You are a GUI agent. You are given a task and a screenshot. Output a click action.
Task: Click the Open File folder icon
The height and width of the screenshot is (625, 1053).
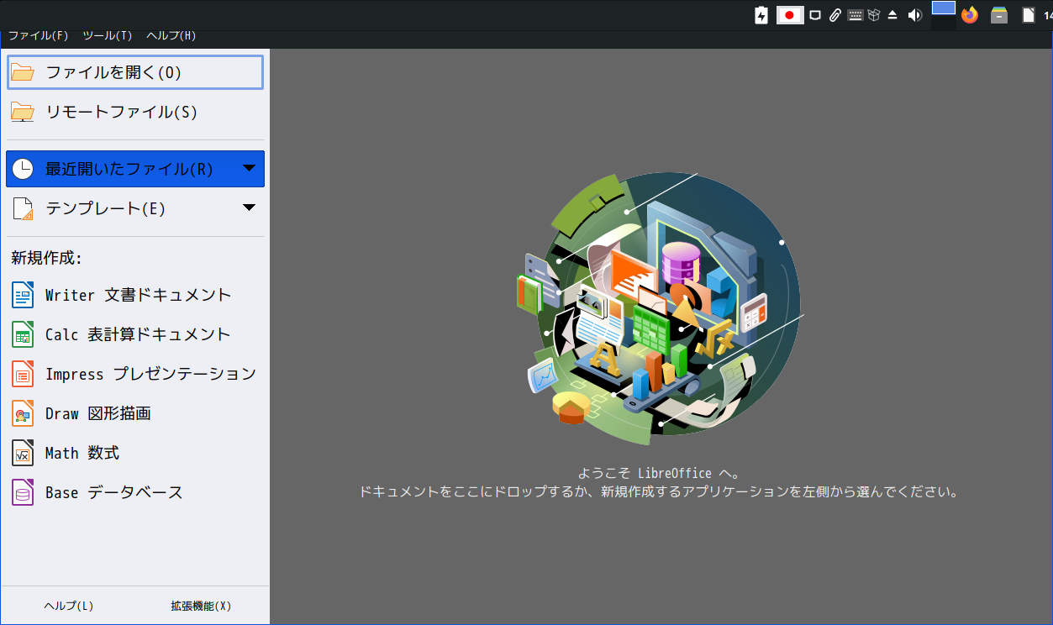(x=23, y=72)
